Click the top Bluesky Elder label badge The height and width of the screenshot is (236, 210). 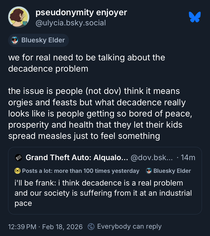pos(39,40)
